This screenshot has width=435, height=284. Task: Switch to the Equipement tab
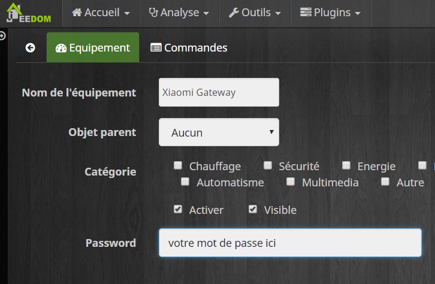tap(93, 48)
